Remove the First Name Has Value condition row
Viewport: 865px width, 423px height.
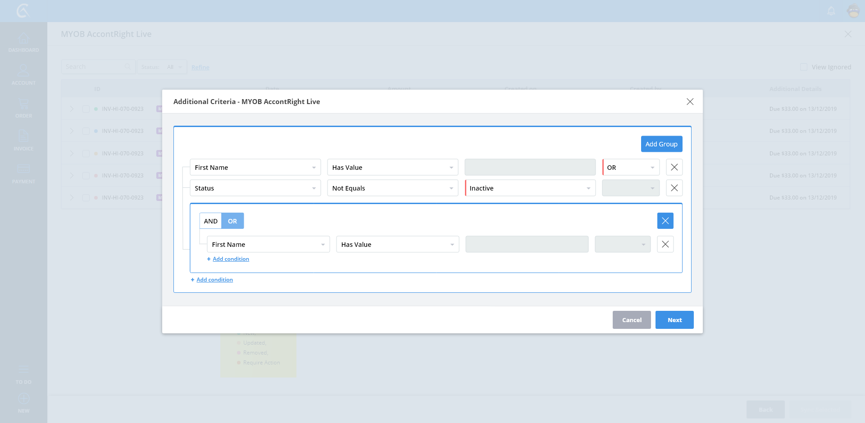[674, 167]
